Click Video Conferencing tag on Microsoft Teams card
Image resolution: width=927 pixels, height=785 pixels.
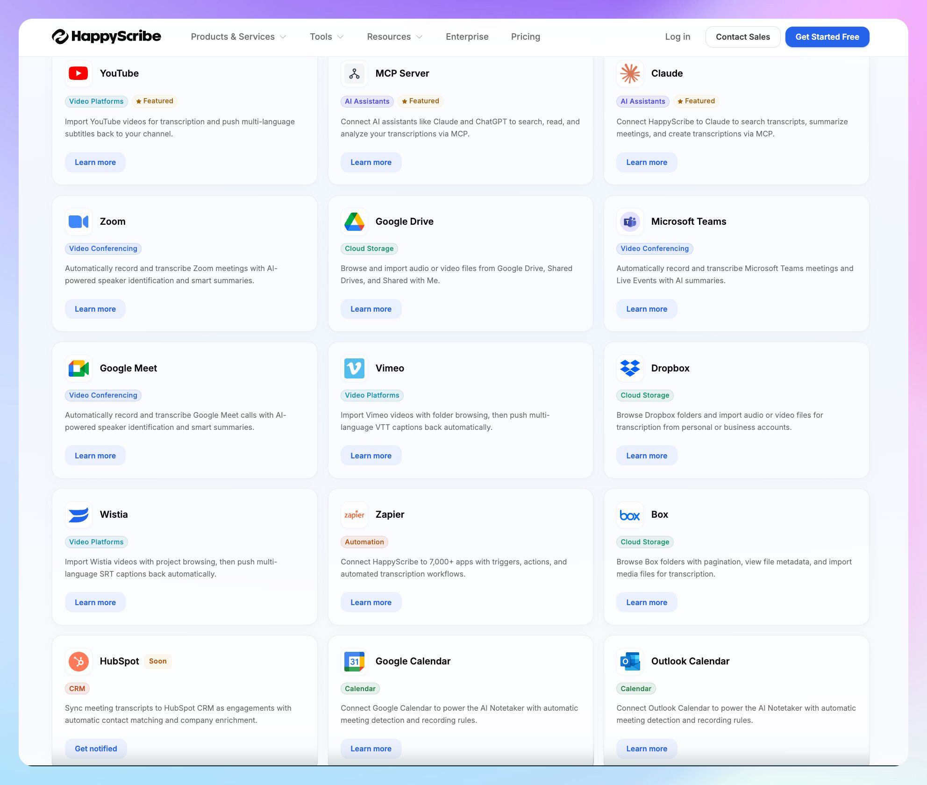point(655,249)
